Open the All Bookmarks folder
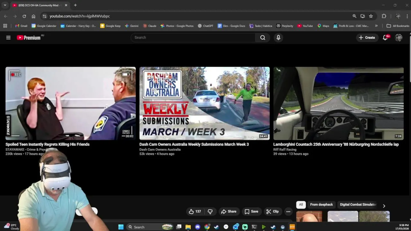 click(x=398, y=26)
